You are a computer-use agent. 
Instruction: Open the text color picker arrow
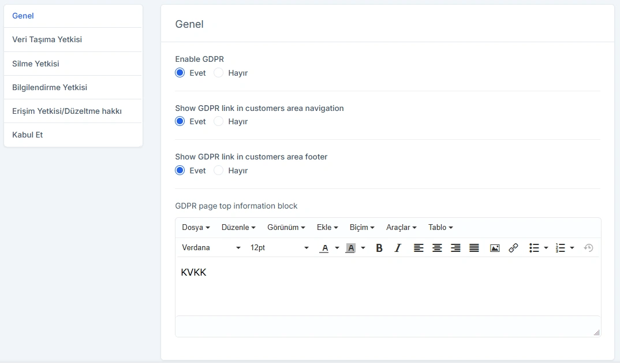point(337,248)
